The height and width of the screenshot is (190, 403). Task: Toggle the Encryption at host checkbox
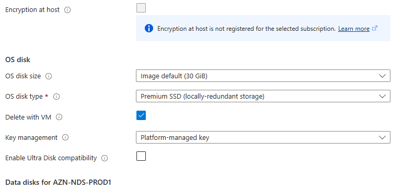141,8
